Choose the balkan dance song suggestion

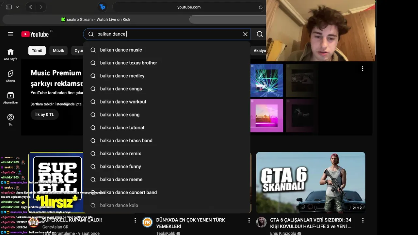(x=167, y=115)
